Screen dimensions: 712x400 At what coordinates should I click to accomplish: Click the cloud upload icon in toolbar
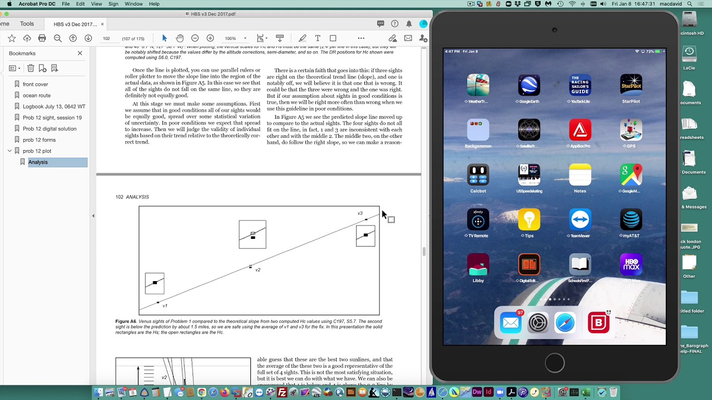27,38
